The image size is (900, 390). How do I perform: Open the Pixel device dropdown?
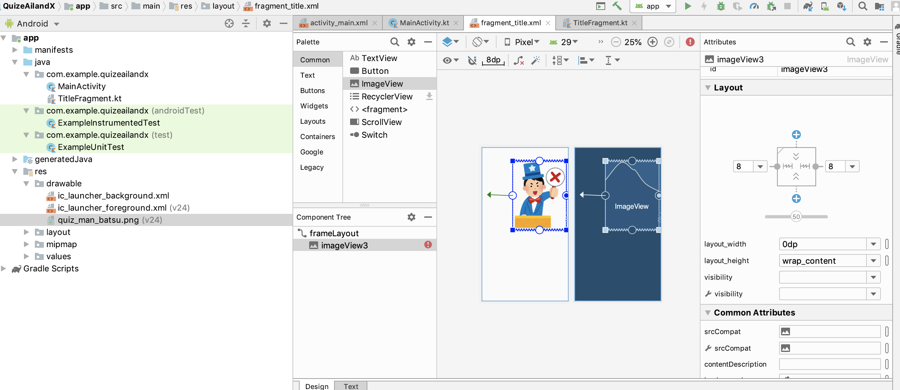[522, 42]
